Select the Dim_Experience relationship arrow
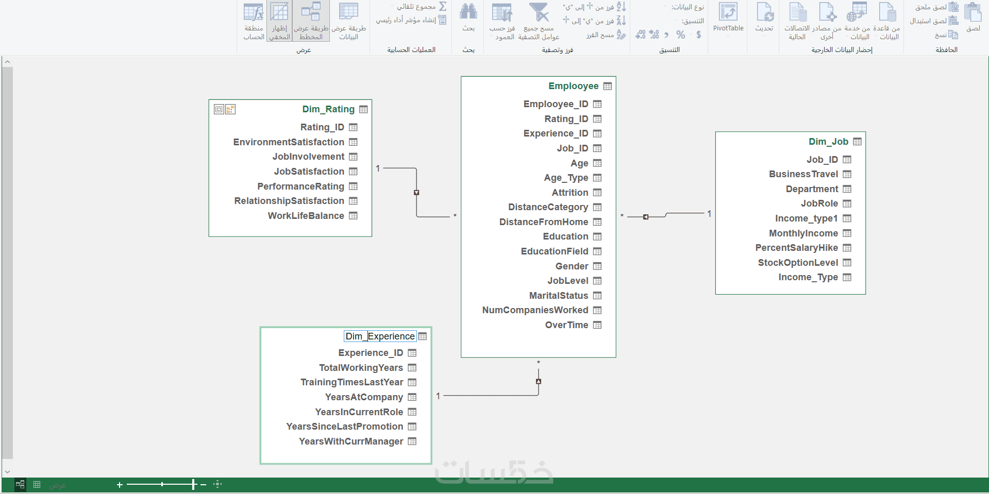 click(x=539, y=382)
